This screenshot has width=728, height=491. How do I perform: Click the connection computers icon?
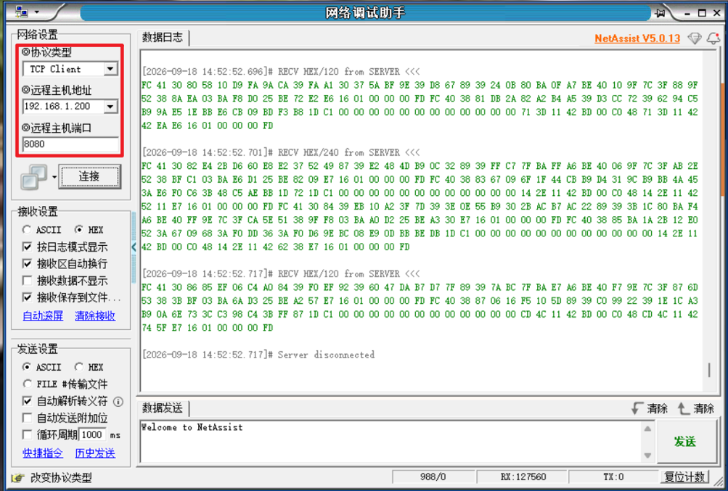click(x=33, y=177)
